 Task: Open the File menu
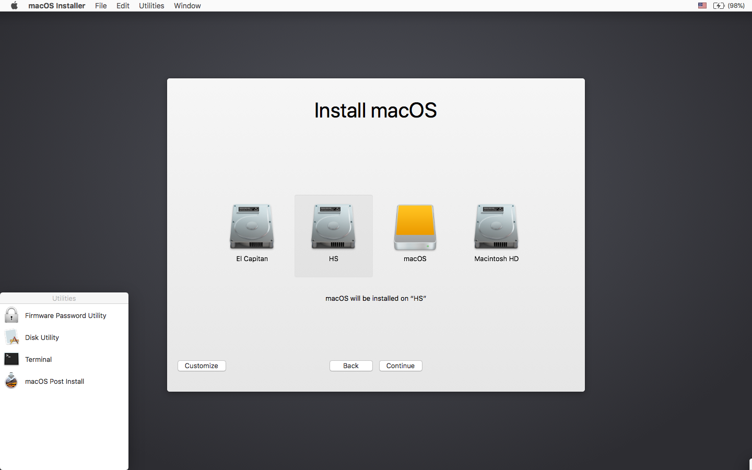pos(101,6)
